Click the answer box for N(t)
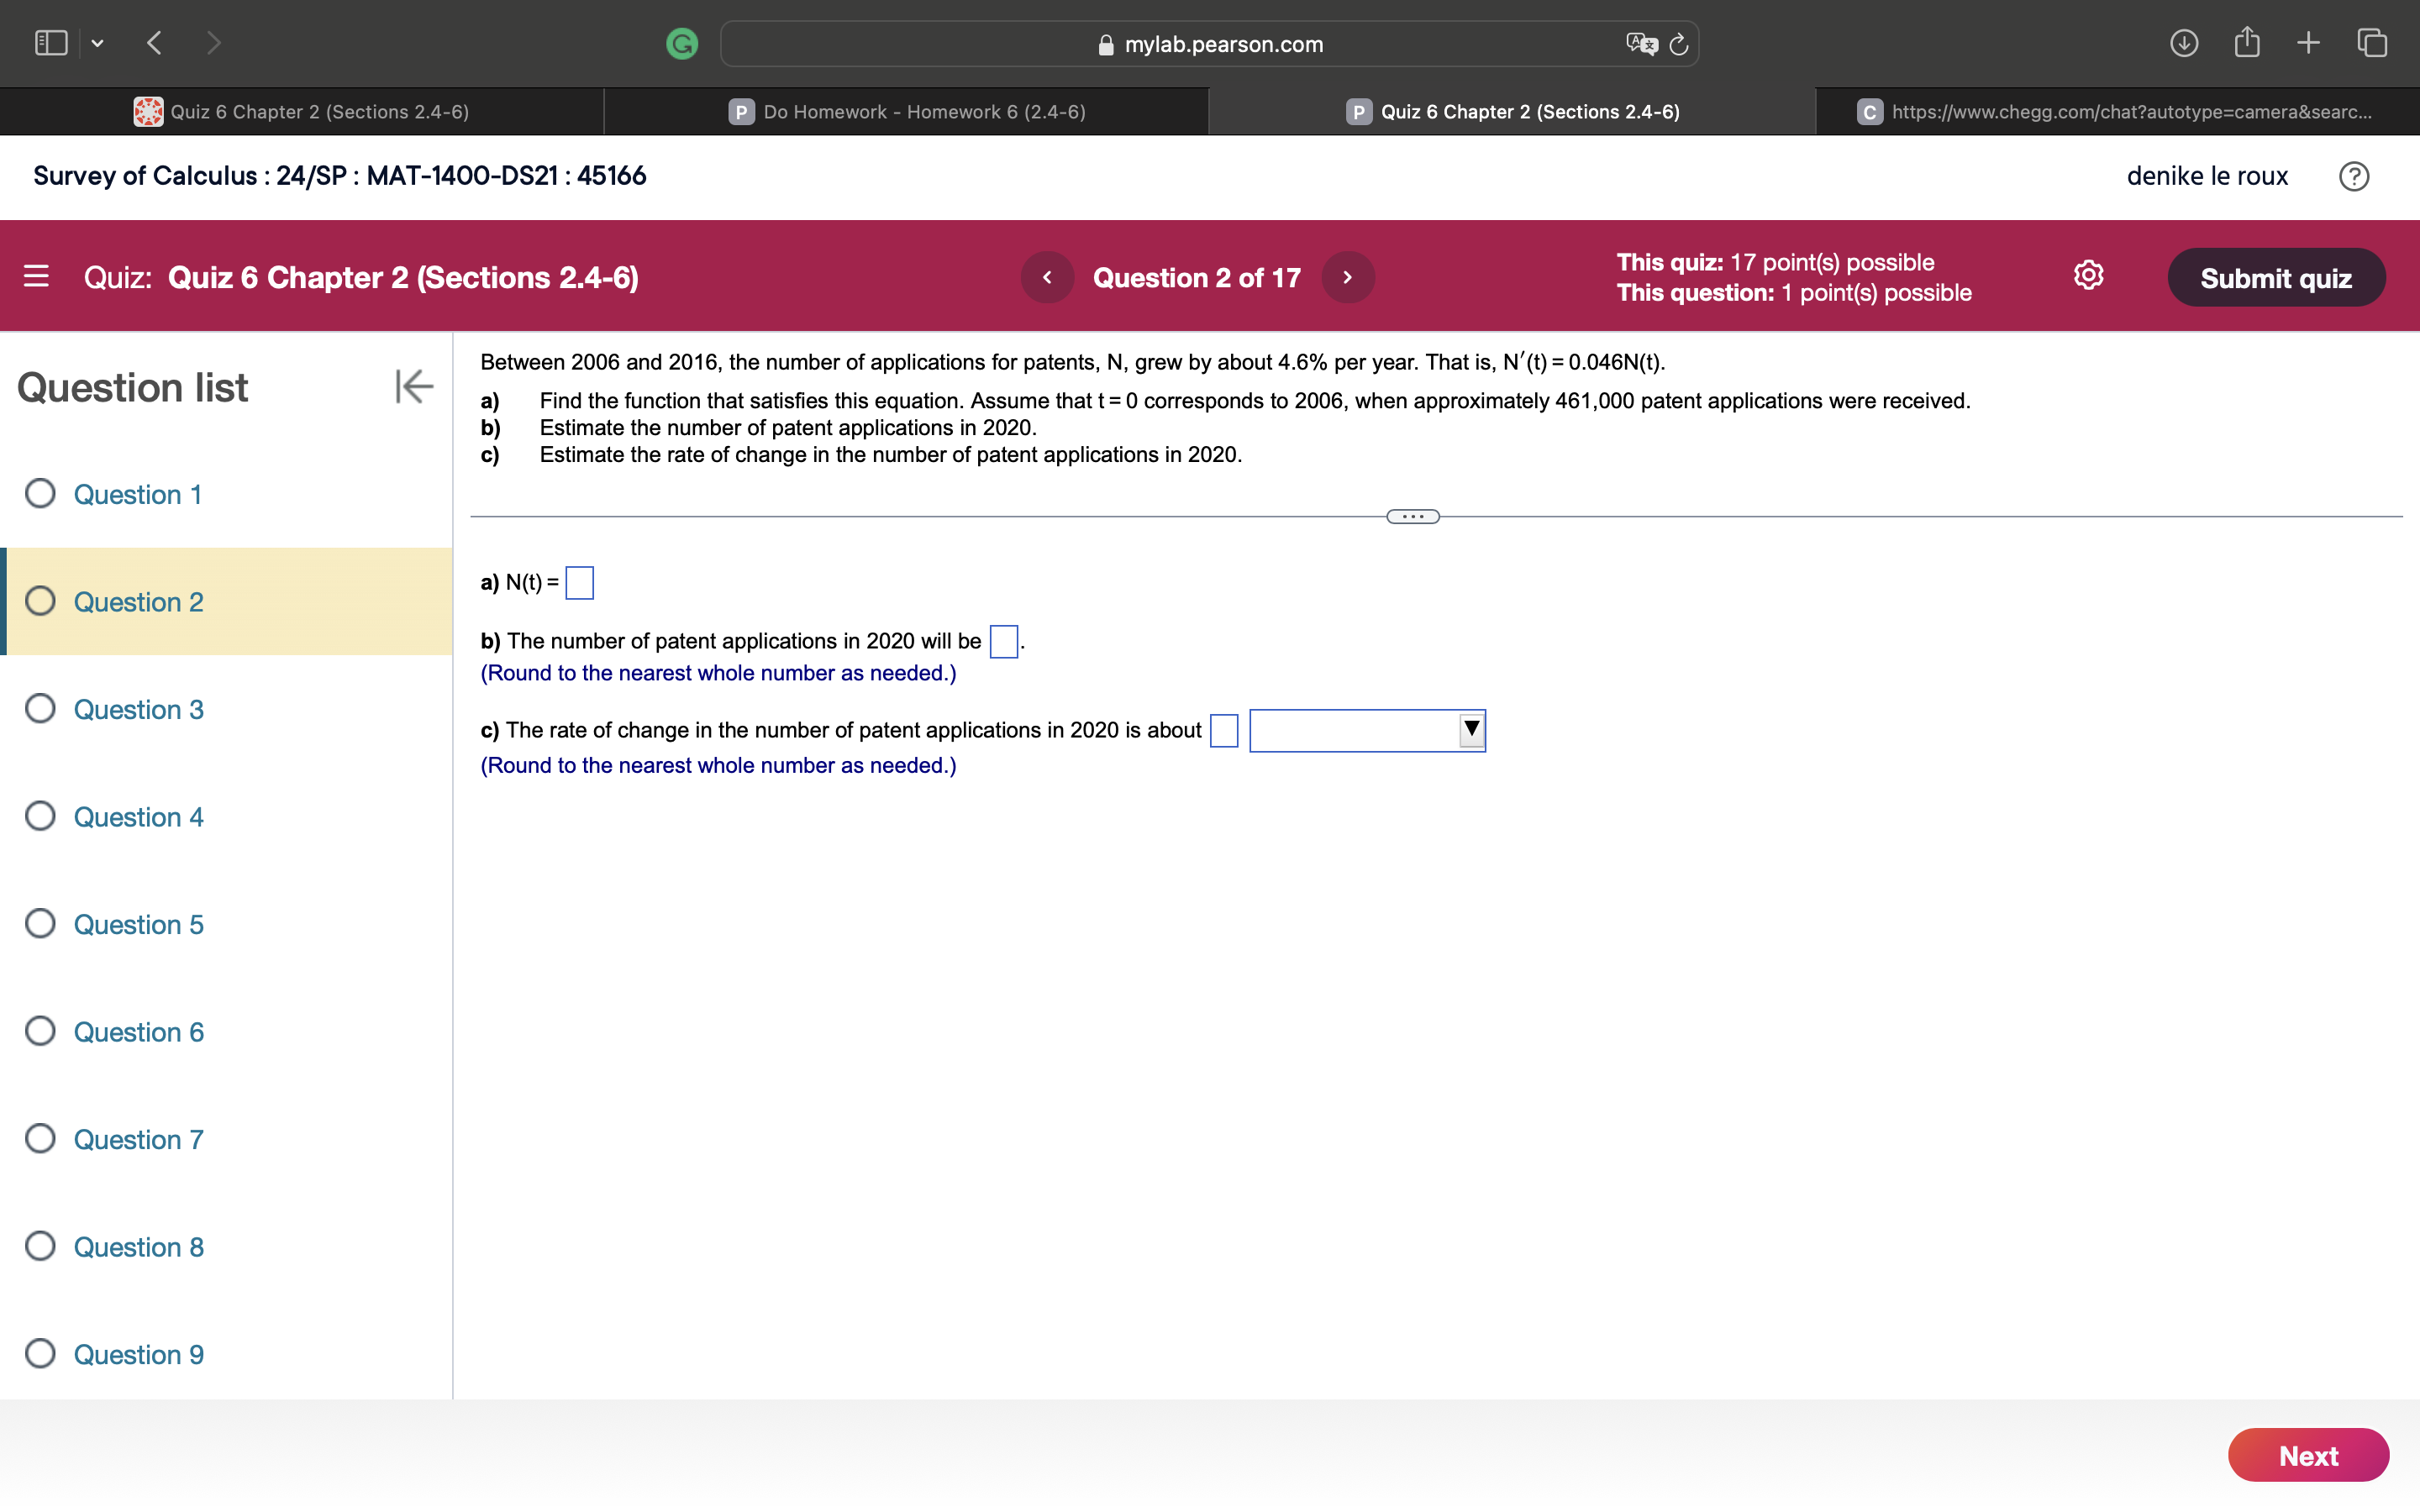 [x=579, y=582]
